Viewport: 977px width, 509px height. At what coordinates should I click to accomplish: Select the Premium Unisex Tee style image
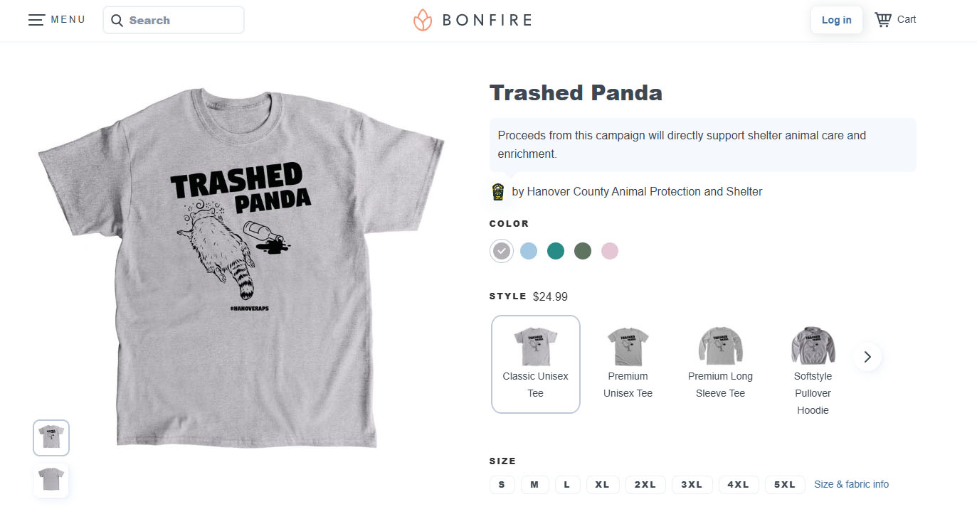coord(628,346)
